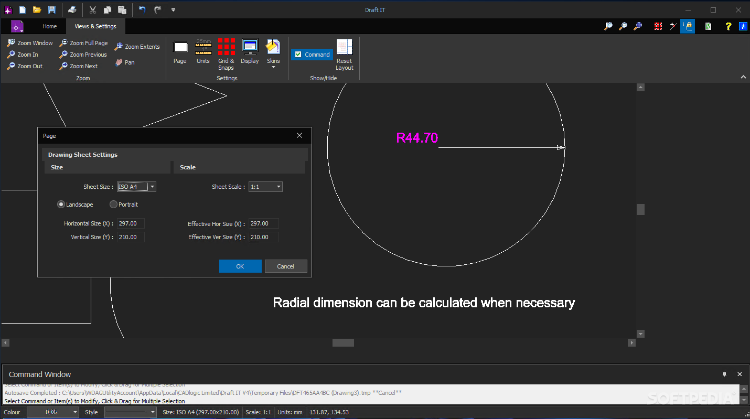Viewport: 750px width, 419px height.
Task: Close the Command Window panel
Action: coord(740,374)
